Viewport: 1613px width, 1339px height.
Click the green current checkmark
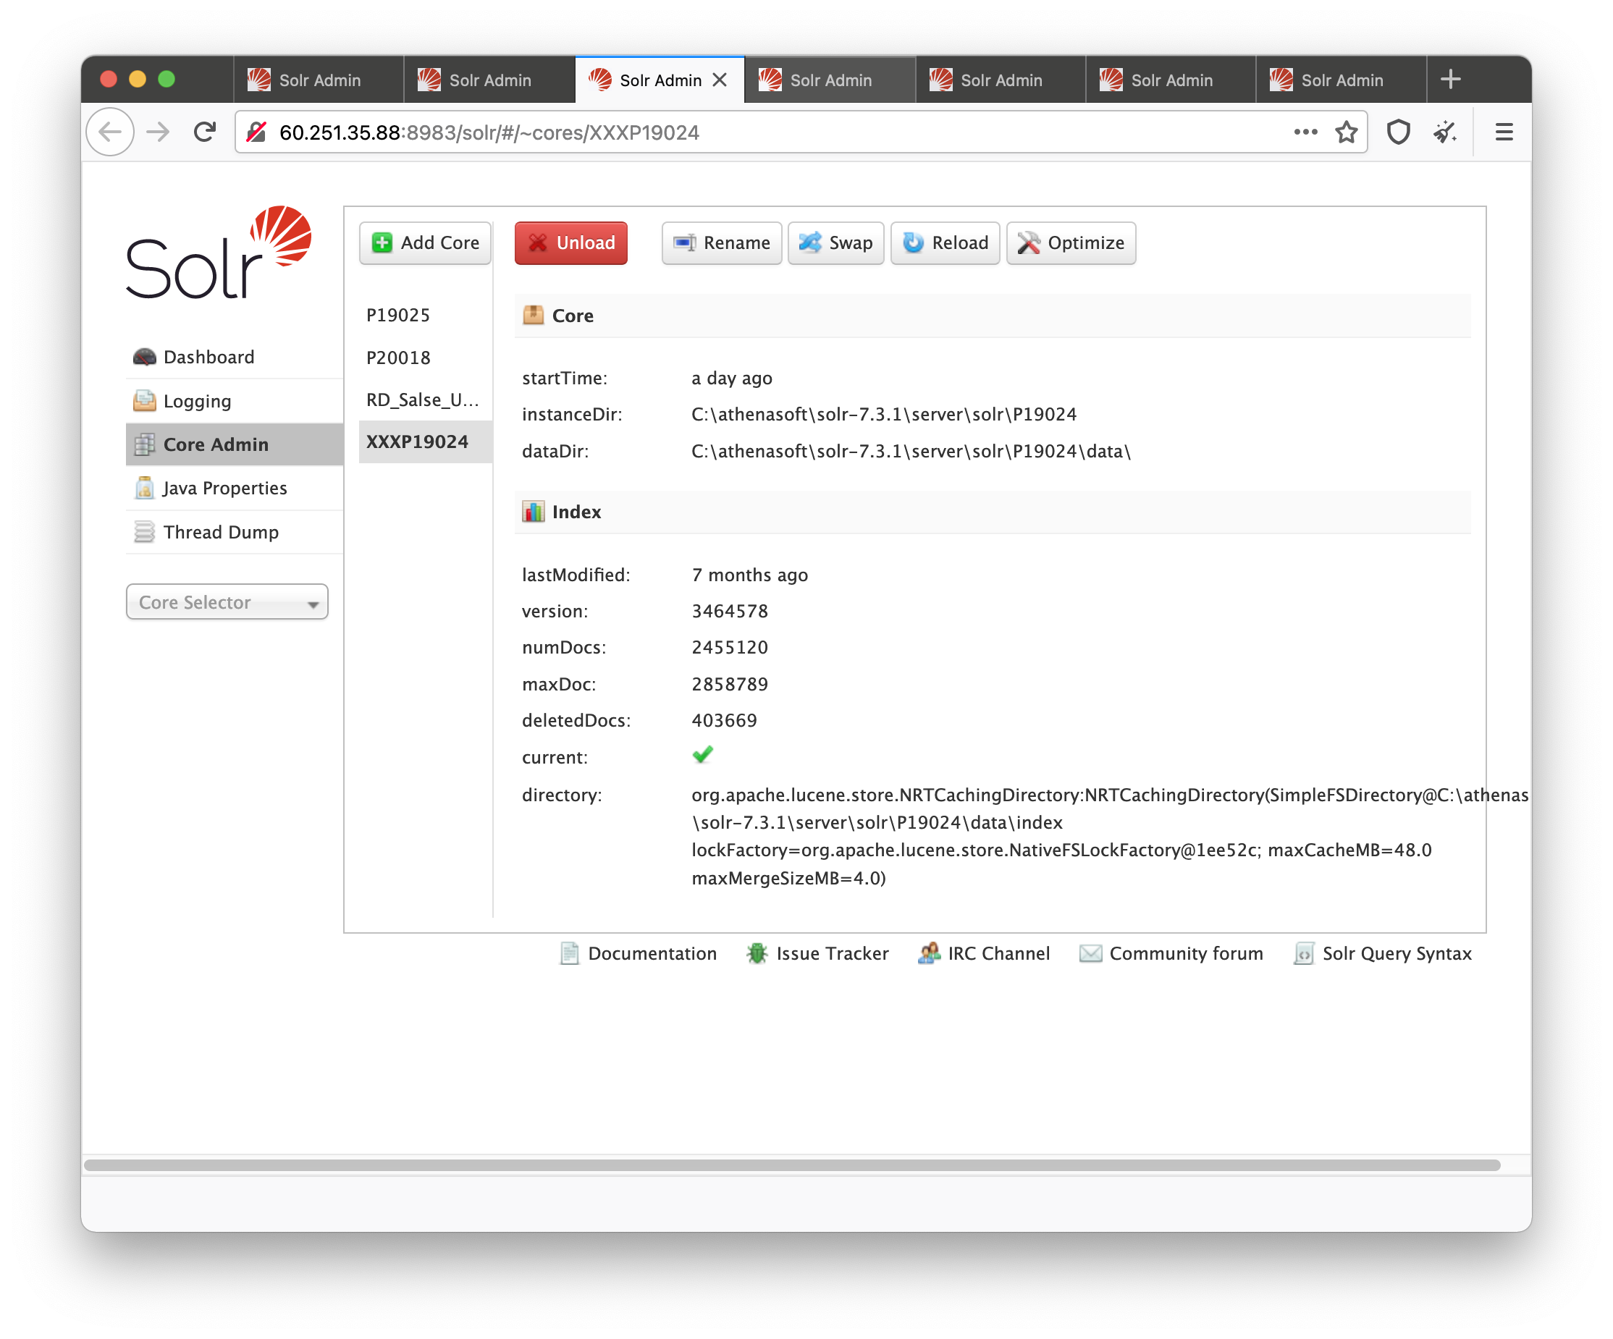tap(702, 755)
